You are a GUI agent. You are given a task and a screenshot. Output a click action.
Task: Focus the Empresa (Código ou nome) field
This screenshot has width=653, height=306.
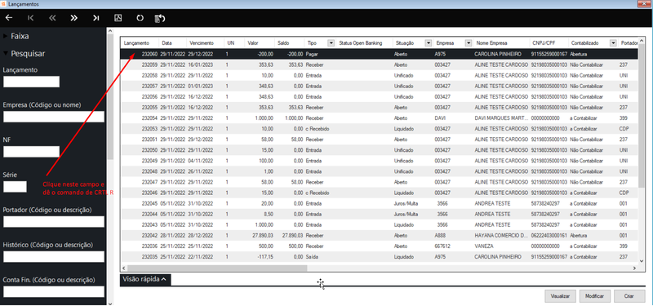pos(54,117)
